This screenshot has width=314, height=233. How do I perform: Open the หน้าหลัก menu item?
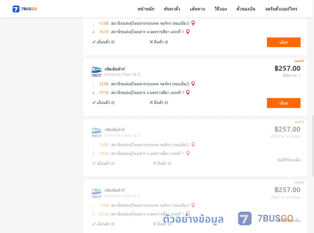tap(146, 9)
